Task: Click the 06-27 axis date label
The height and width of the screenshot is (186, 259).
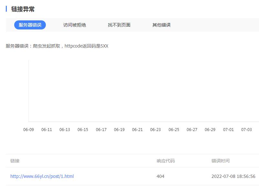Action: coord(192,130)
